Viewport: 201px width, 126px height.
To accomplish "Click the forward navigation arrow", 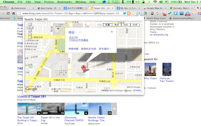I will coord(3,13).
